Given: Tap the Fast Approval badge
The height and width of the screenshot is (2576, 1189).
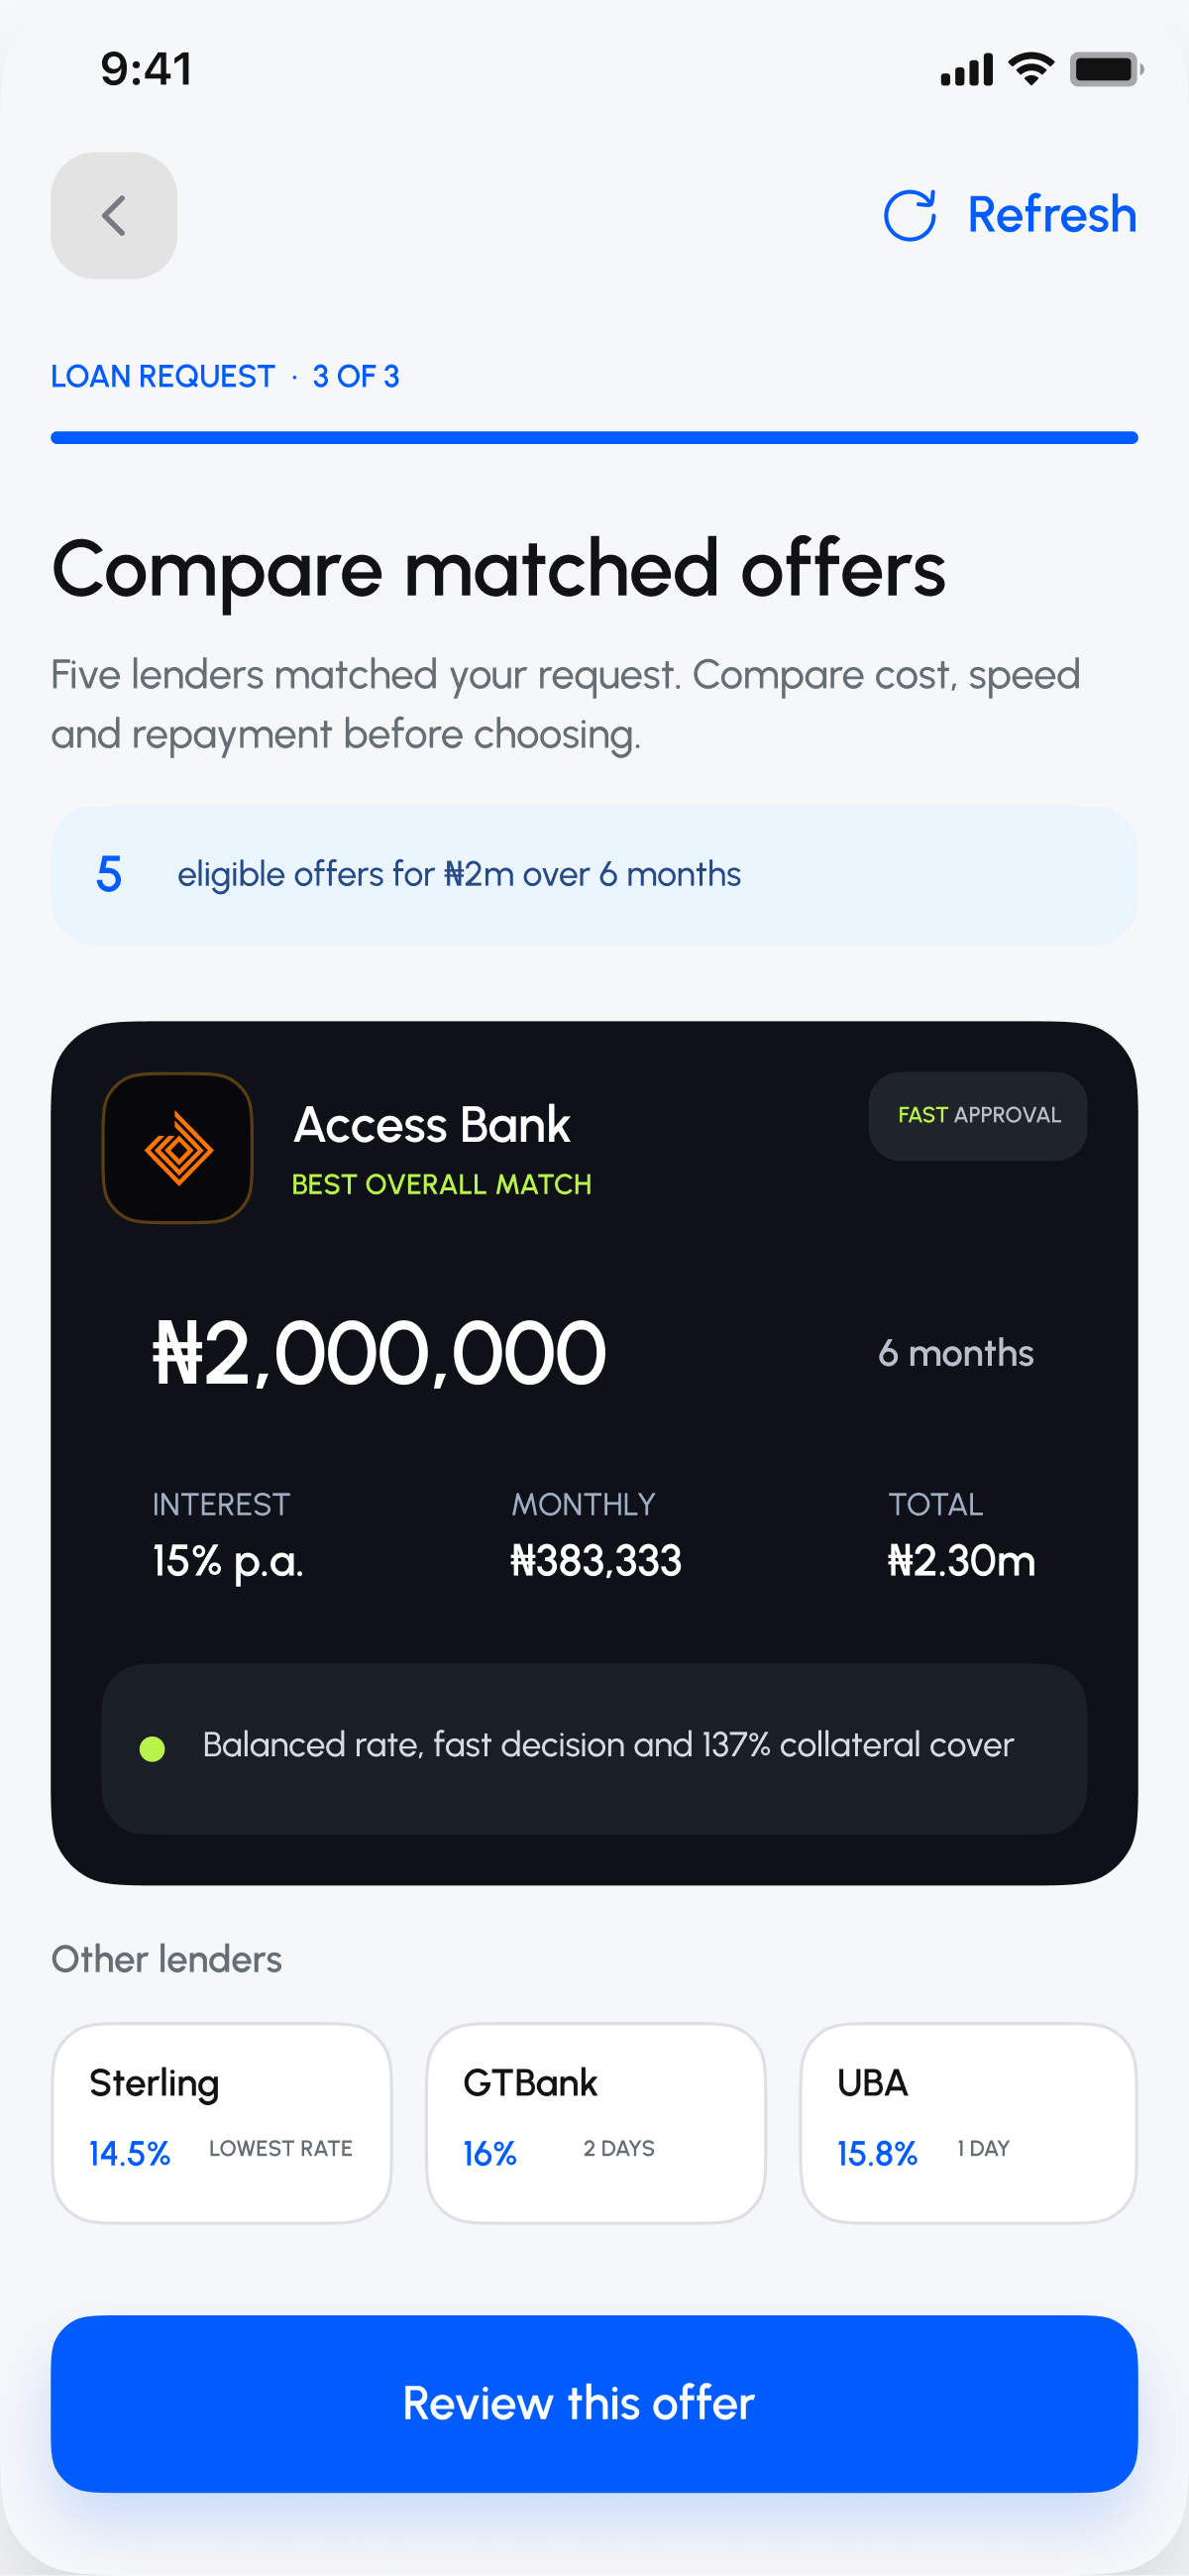Looking at the screenshot, I should [978, 1116].
